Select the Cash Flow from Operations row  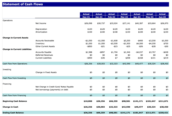click(86, 64)
